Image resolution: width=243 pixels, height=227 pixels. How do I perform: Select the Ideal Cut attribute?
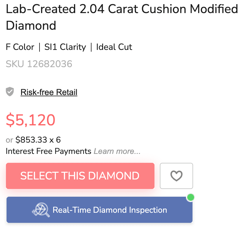[114, 47]
